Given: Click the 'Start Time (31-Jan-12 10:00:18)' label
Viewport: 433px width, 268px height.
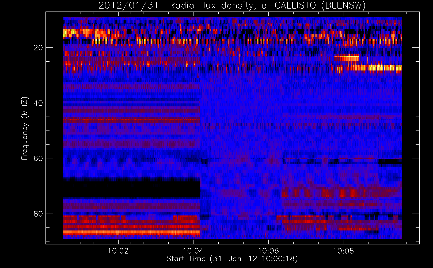Looking at the screenshot, I should coord(232,259).
